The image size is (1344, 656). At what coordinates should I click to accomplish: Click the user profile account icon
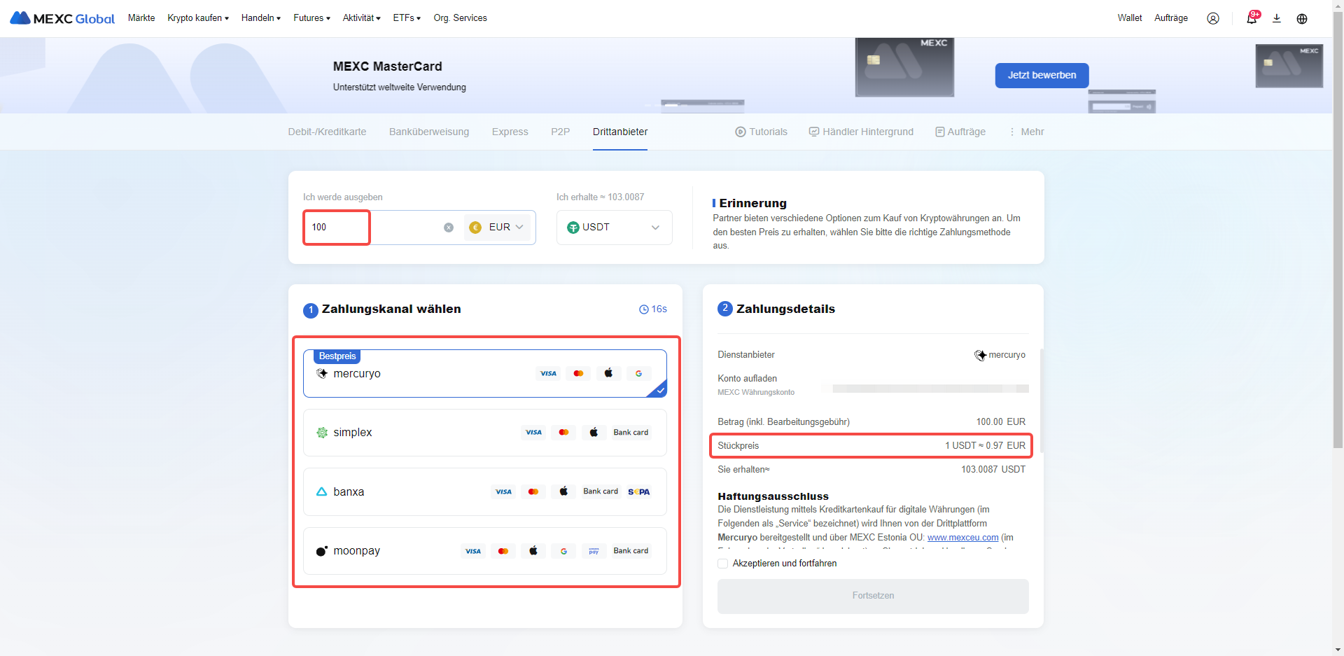[1212, 18]
